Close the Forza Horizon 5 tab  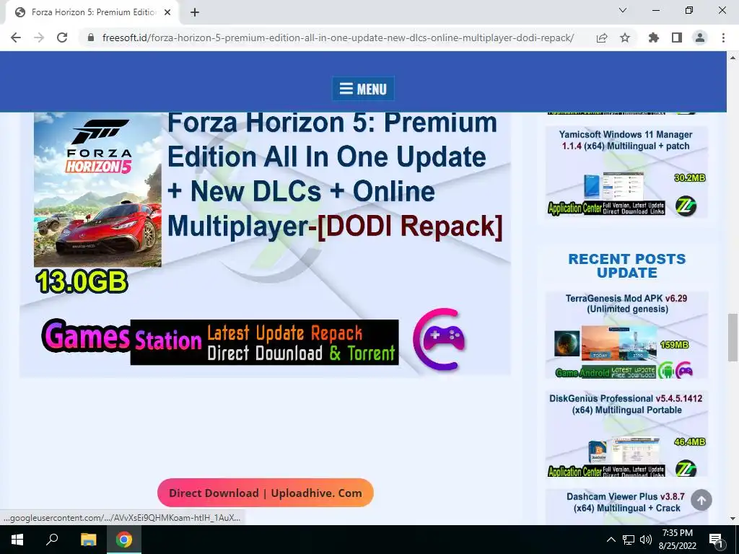[x=167, y=12]
